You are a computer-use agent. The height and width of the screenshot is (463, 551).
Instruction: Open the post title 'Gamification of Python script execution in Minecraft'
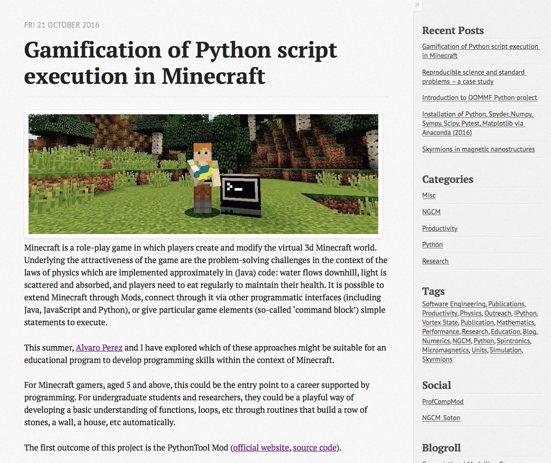tap(180, 63)
